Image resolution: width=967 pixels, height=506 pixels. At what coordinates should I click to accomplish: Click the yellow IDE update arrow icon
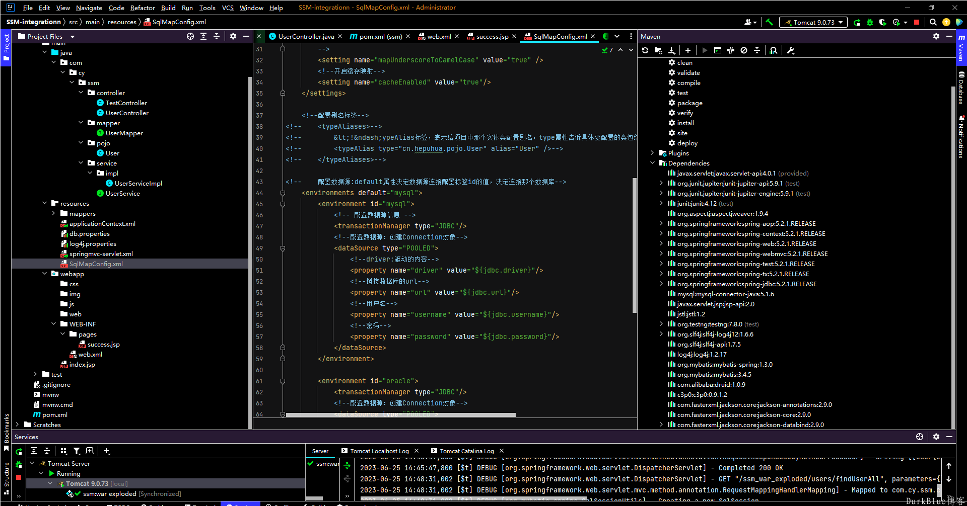(x=946, y=22)
